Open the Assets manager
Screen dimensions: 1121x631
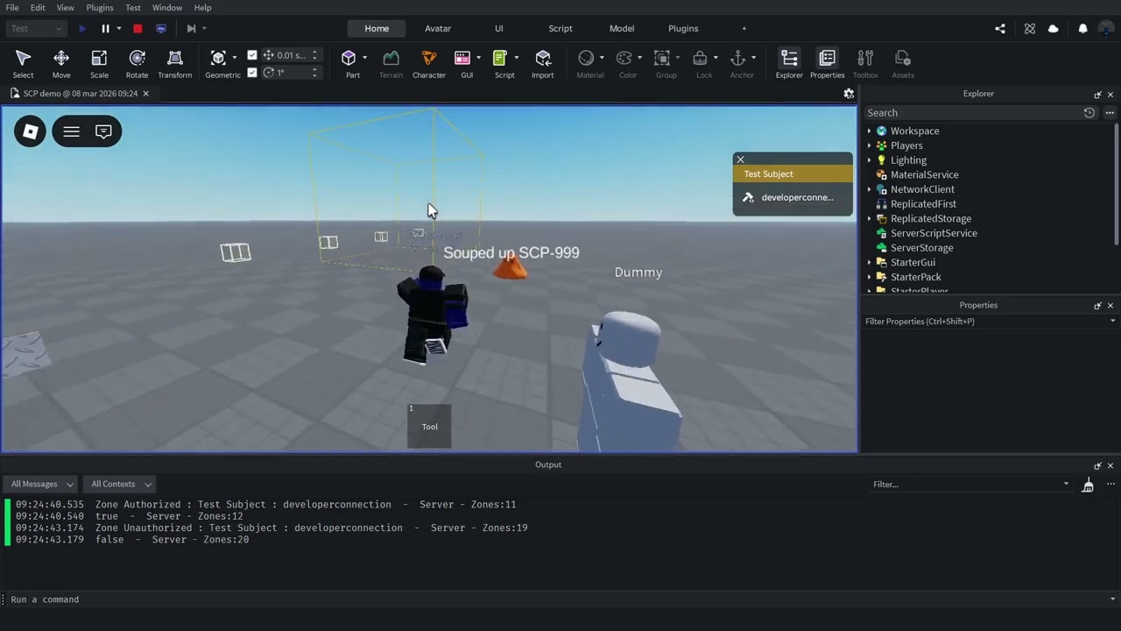point(903,63)
